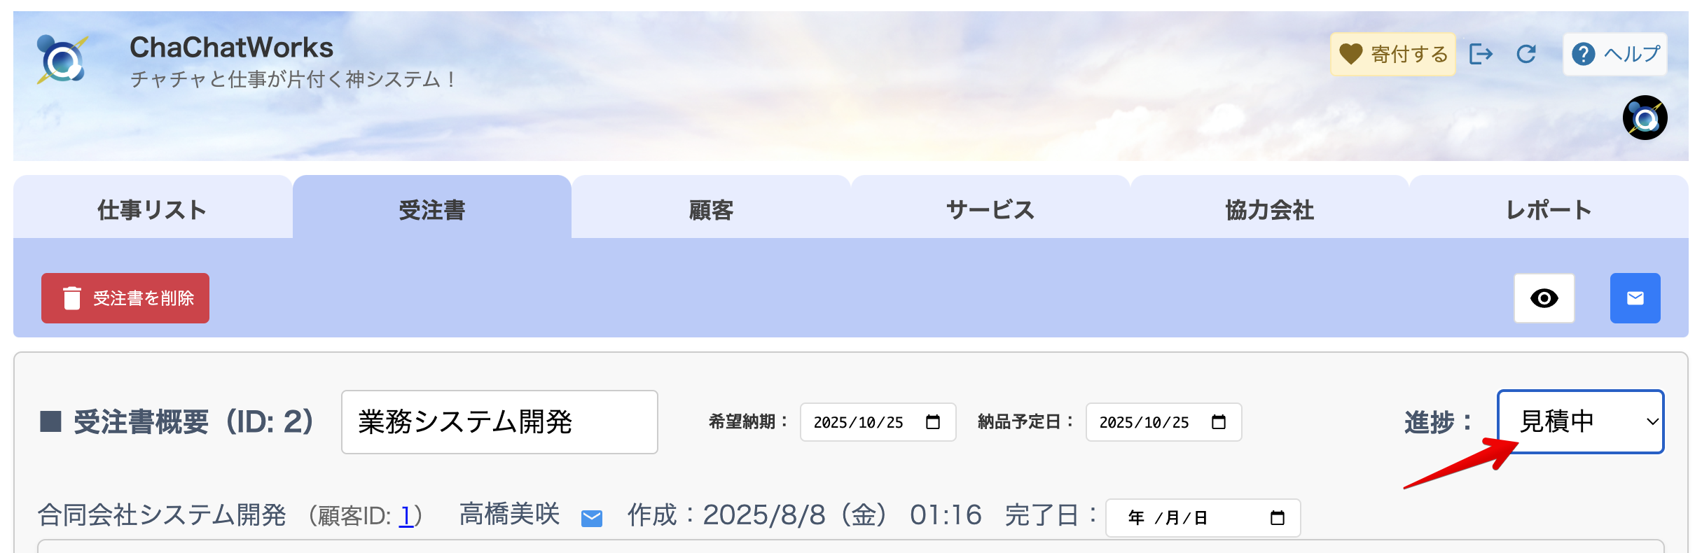Click the blue mail send button
The width and height of the screenshot is (1702, 553).
tap(1635, 298)
